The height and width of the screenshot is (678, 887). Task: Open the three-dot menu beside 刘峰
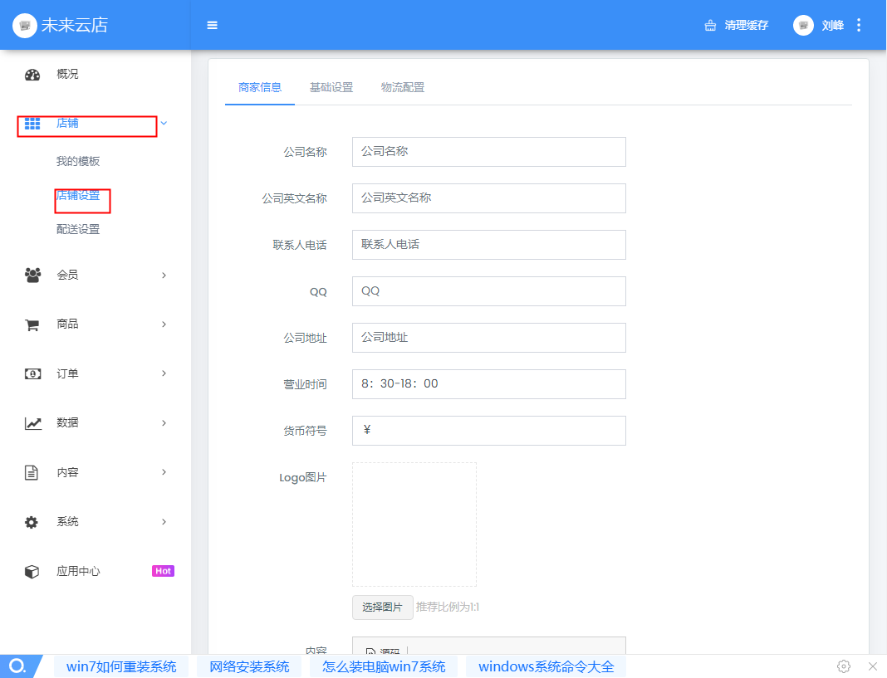pos(859,25)
